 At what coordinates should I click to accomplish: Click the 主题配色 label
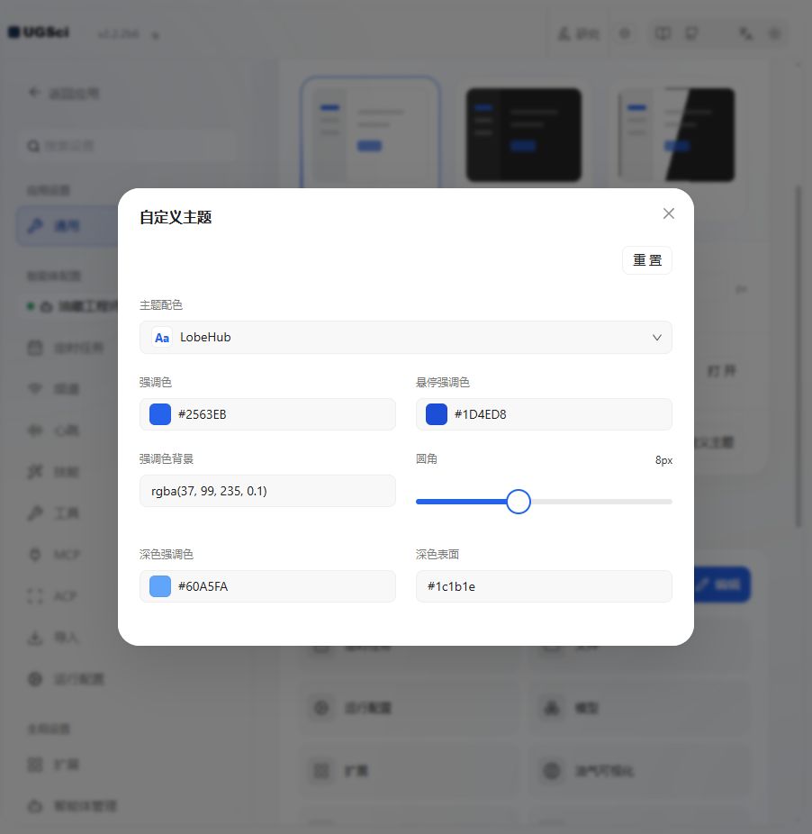160,304
